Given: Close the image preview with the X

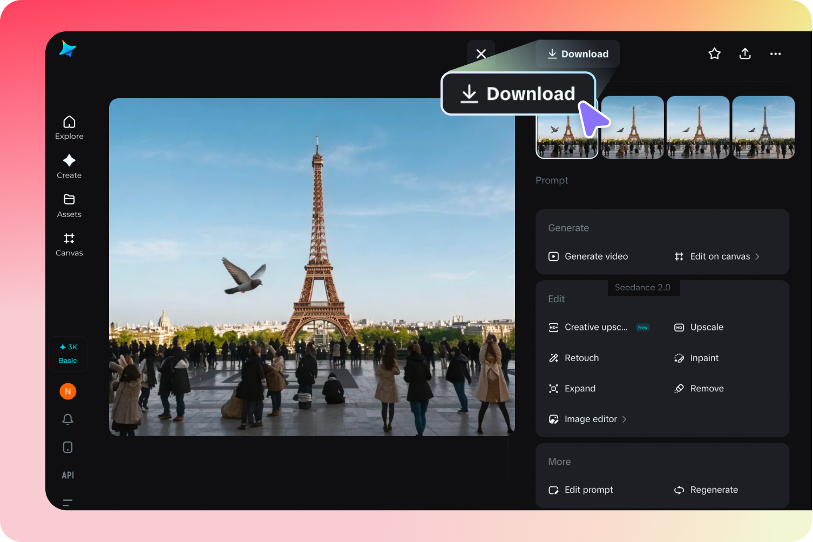Looking at the screenshot, I should coord(481,54).
